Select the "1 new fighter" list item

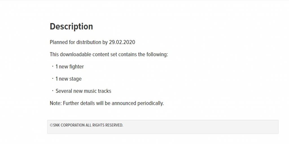pos(70,67)
